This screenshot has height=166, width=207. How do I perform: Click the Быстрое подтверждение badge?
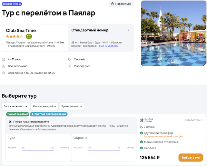click(49, 114)
